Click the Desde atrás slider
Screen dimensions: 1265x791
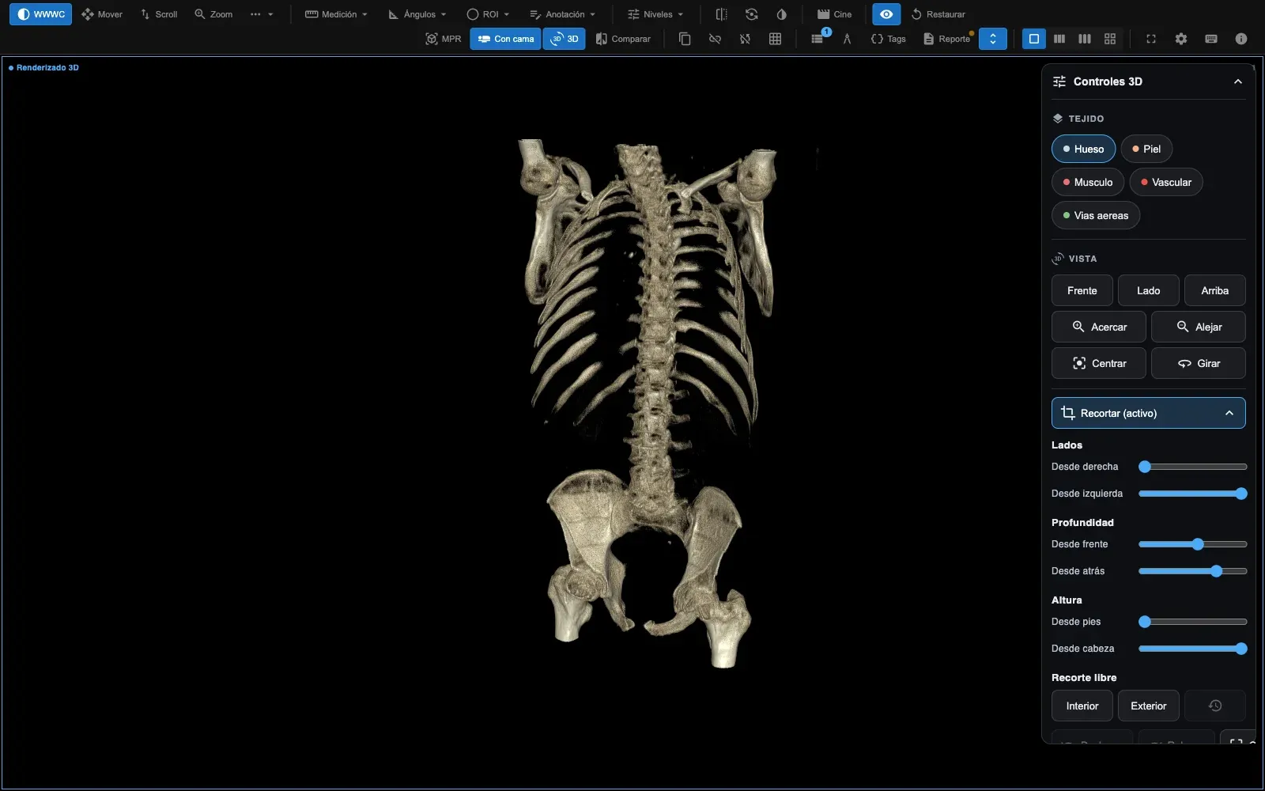point(1193,571)
